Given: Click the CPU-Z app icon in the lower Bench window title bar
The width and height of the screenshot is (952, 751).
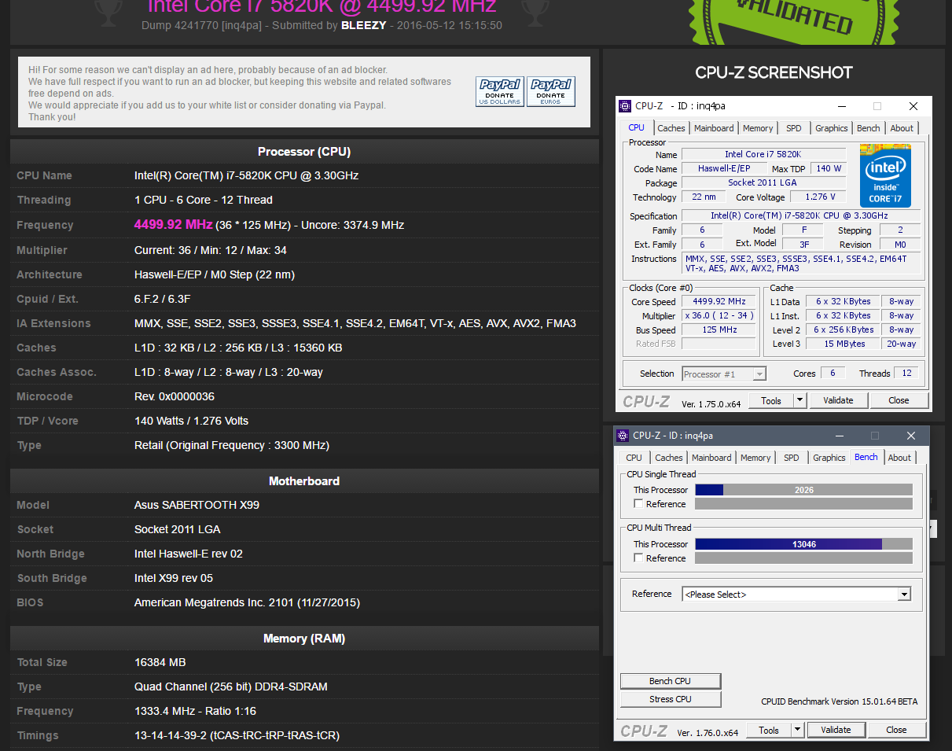Looking at the screenshot, I should pos(623,436).
